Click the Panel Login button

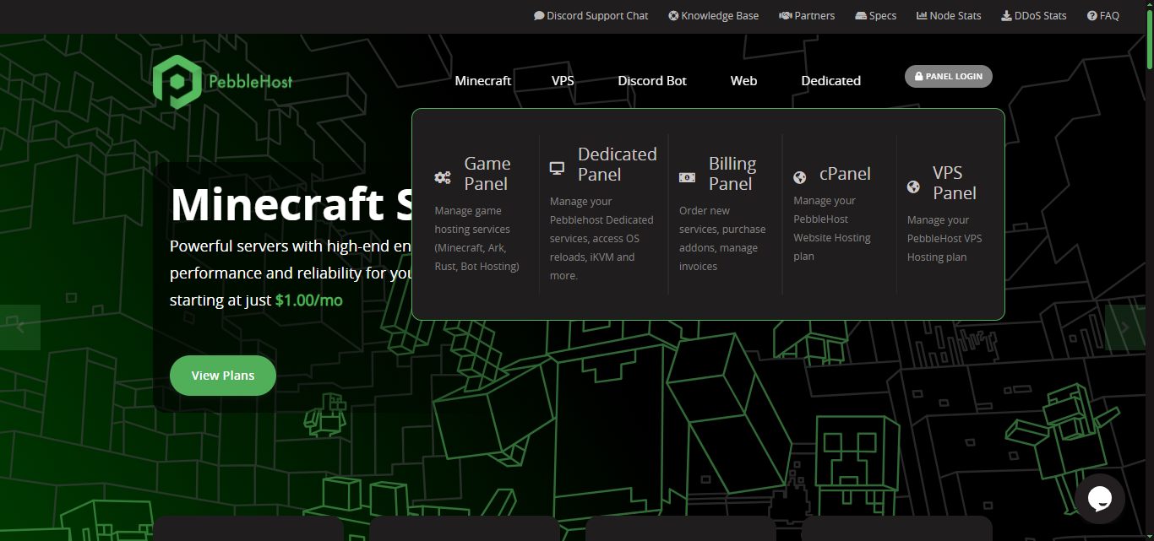pyautogui.click(x=949, y=77)
